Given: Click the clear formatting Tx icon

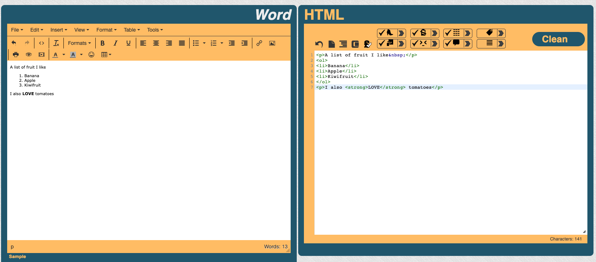Looking at the screenshot, I should point(56,43).
